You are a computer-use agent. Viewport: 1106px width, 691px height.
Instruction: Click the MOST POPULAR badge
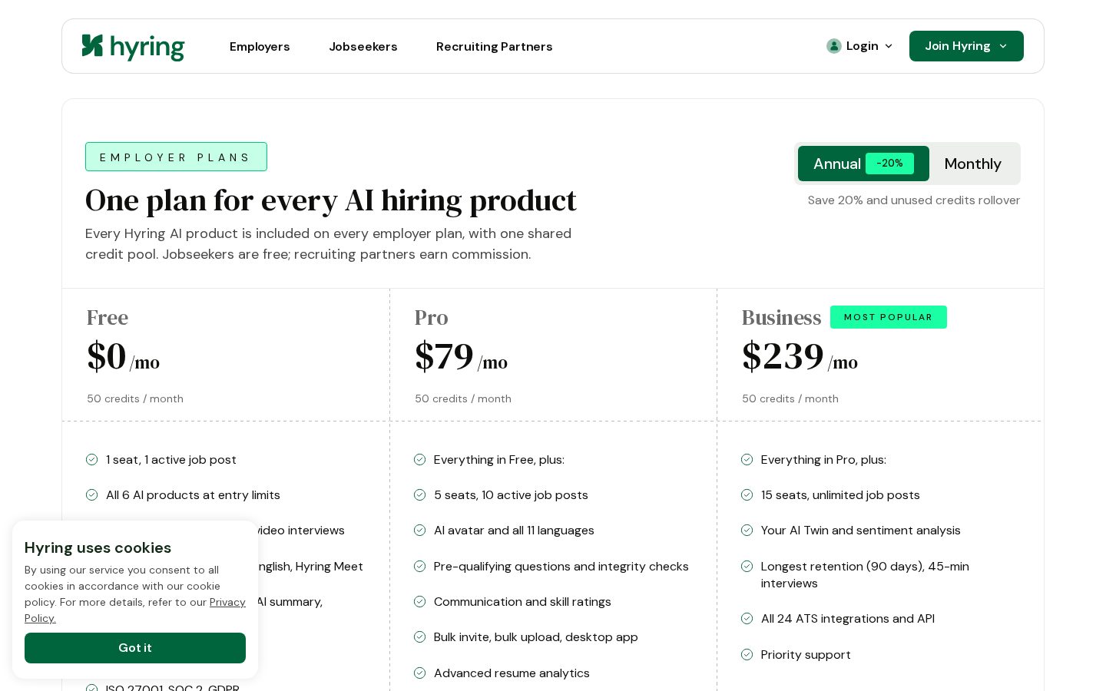[889, 317]
